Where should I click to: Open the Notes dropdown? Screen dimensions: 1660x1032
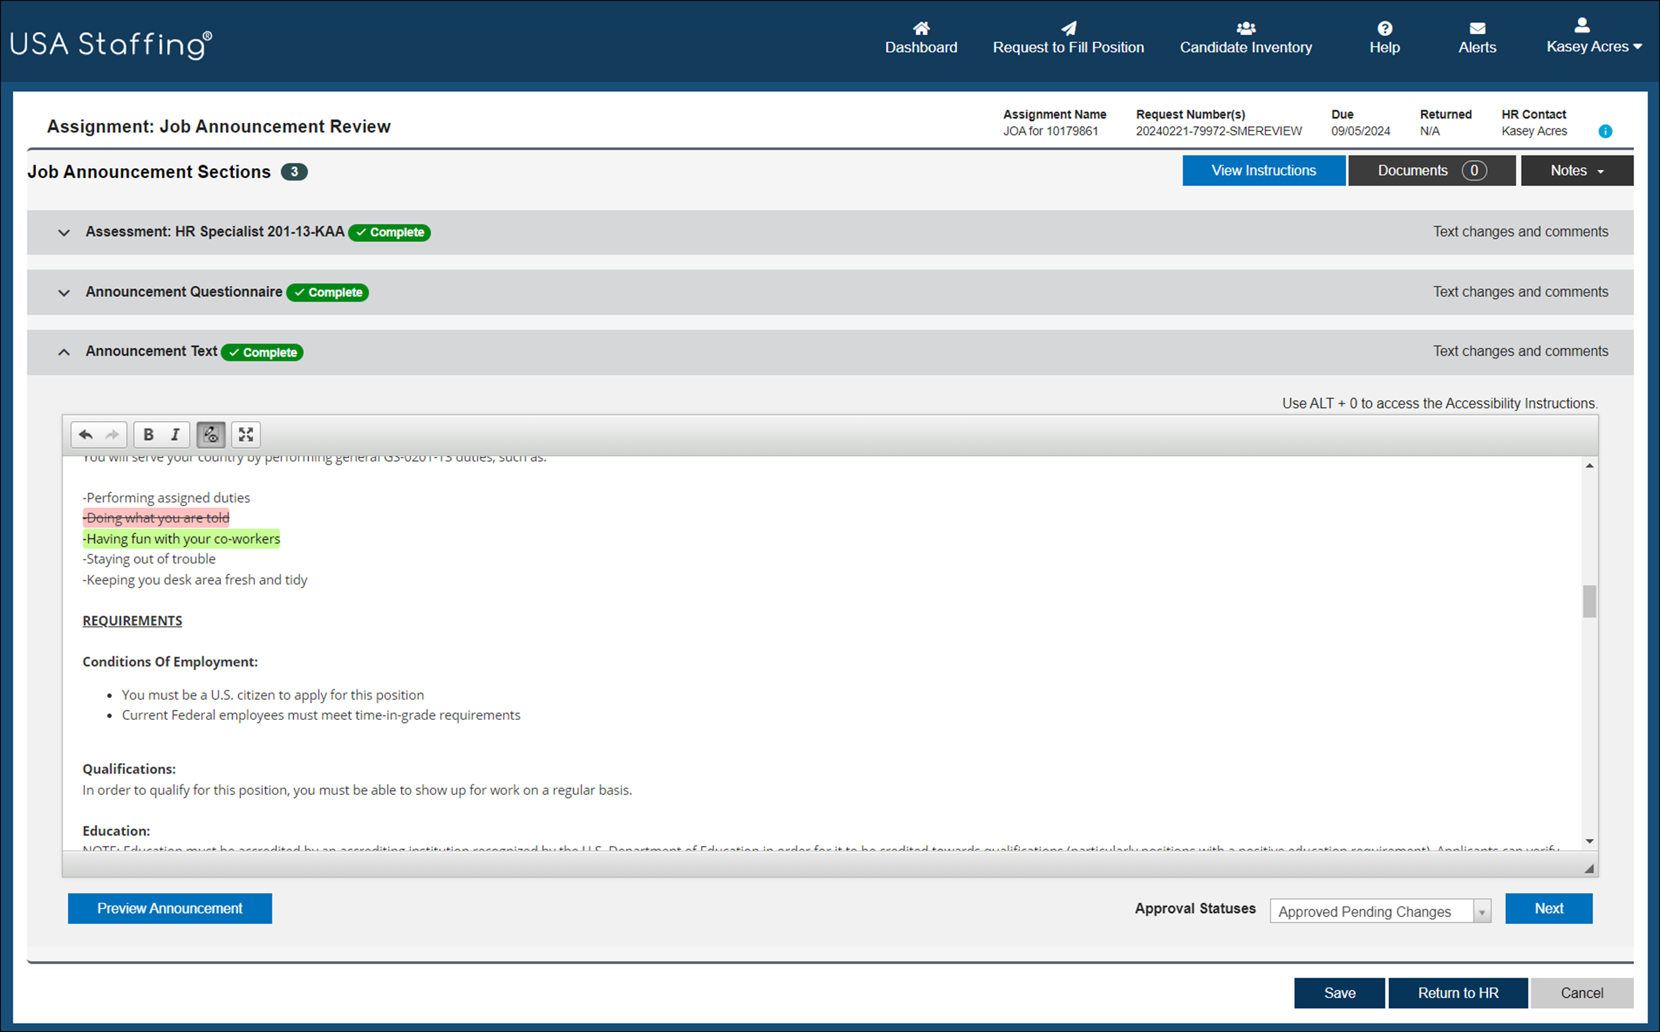[x=1577, y=170]
